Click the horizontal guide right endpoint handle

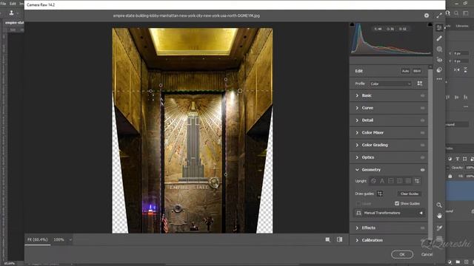tap(240, 90)
